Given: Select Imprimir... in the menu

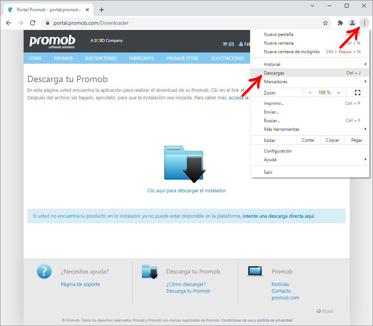Looking at the screenshot, I should [310, 103].
